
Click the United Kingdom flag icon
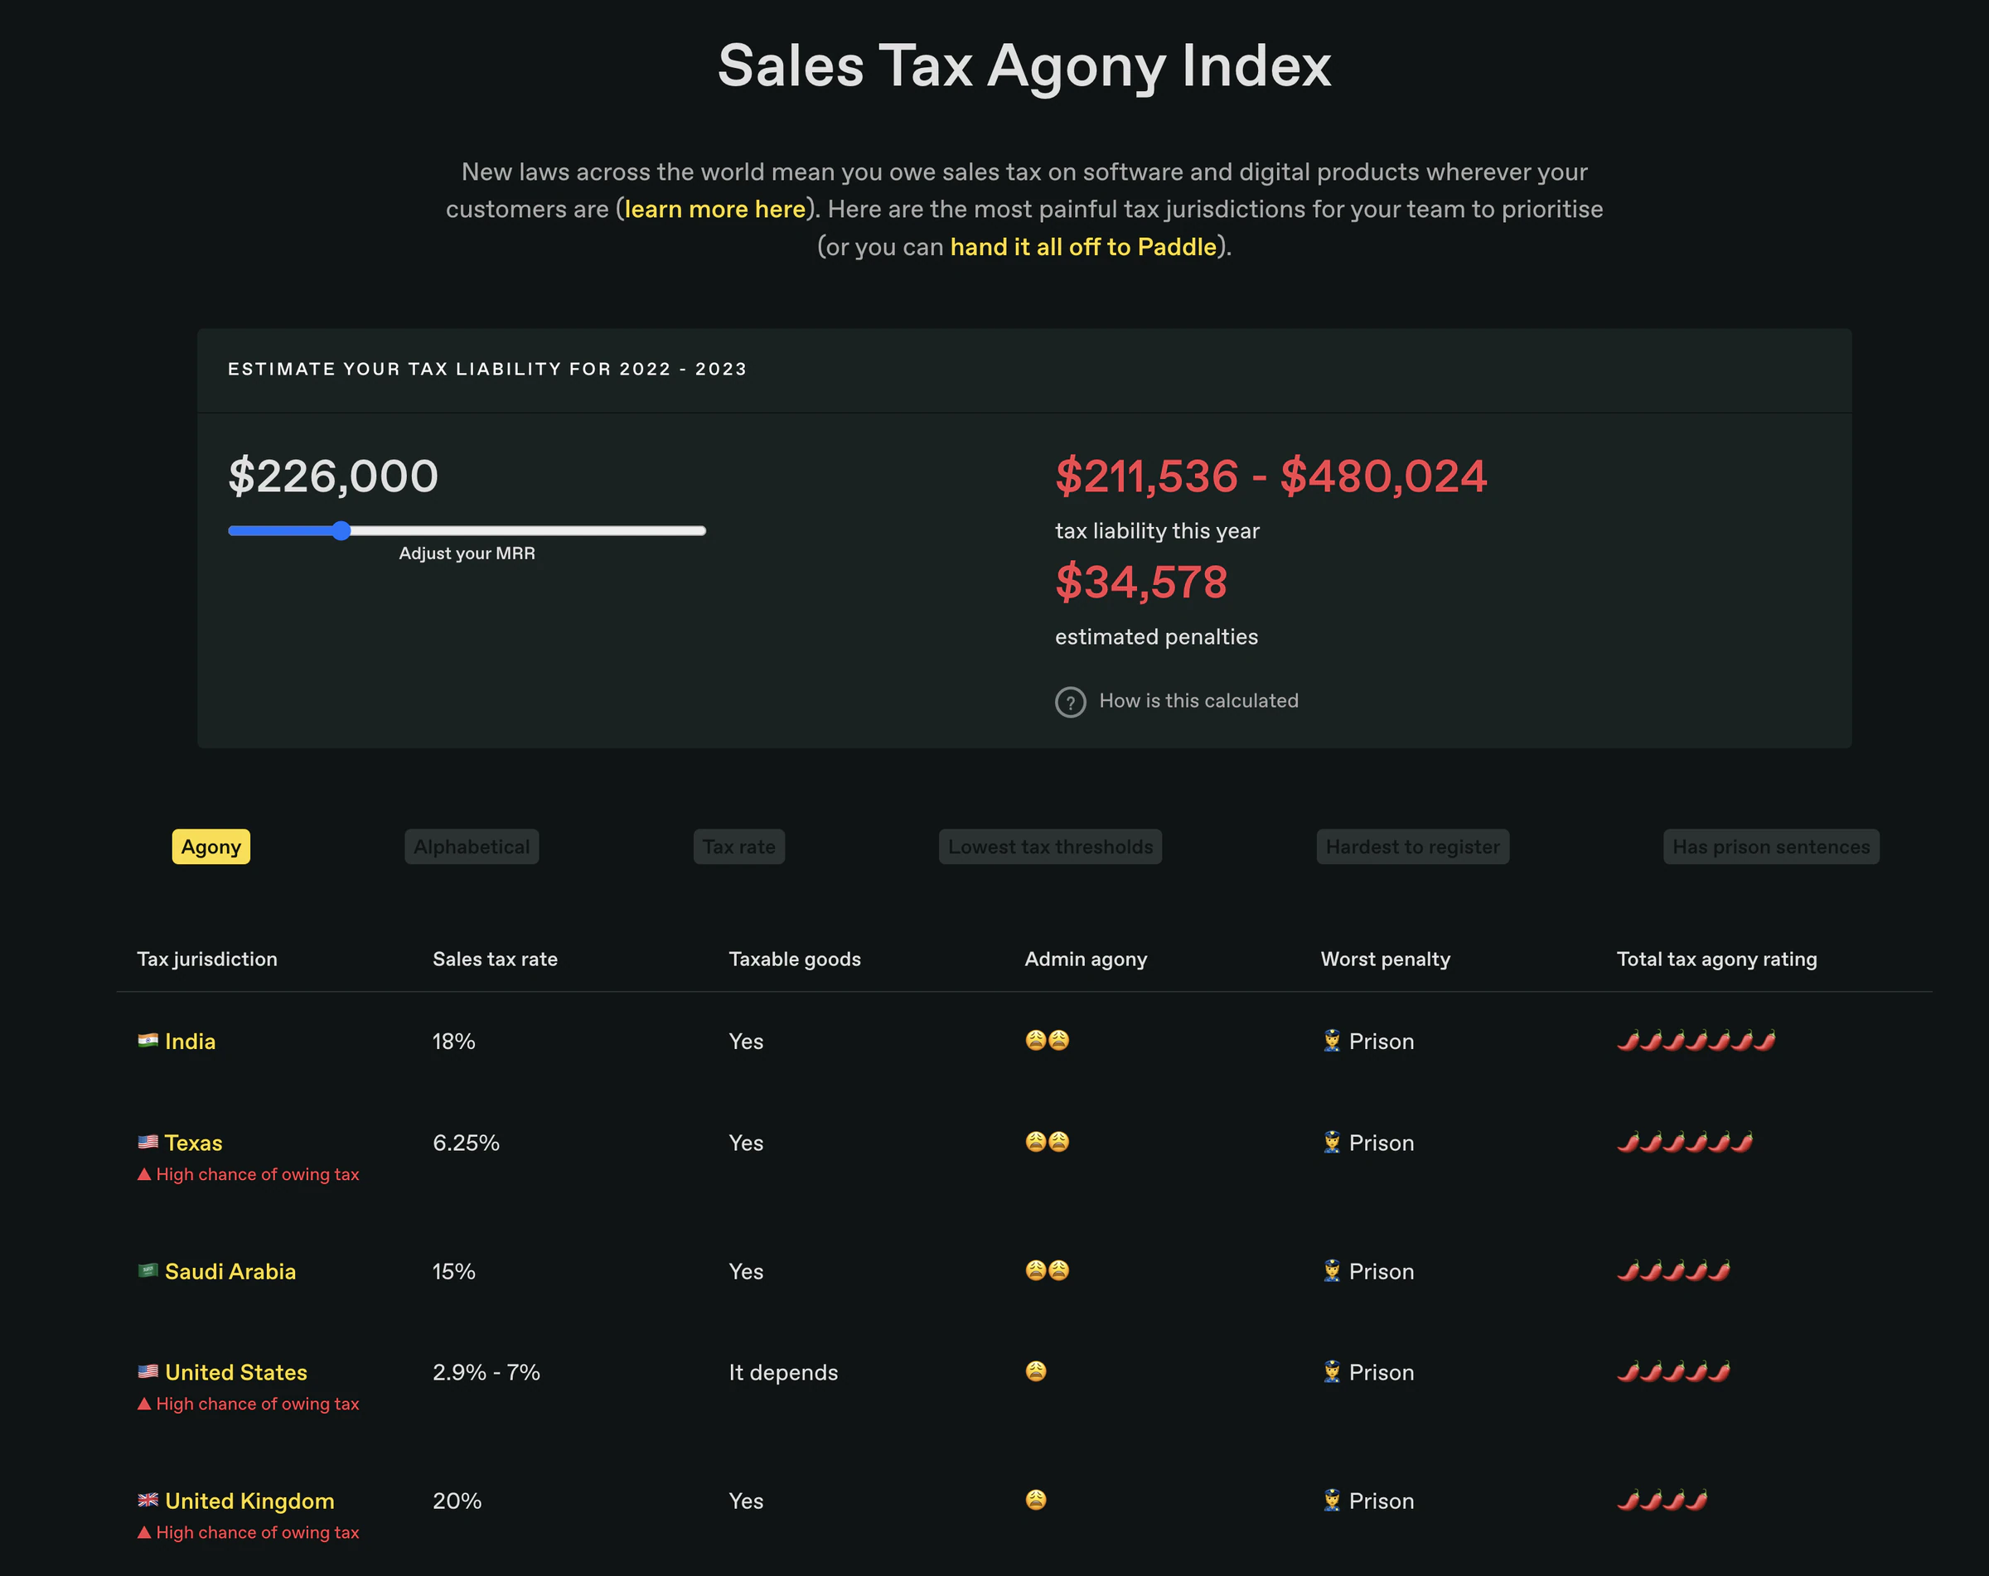[x=148, y=1501]
